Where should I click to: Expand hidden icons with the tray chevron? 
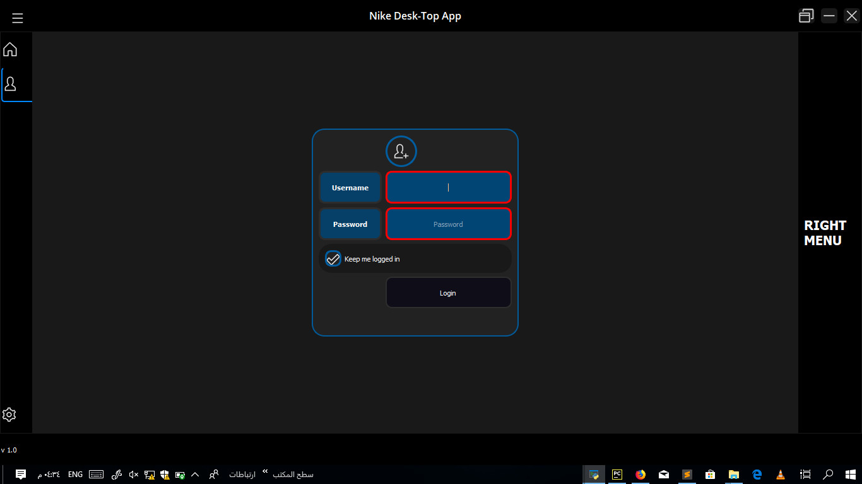pyautogui.click(x=195, y=475)
